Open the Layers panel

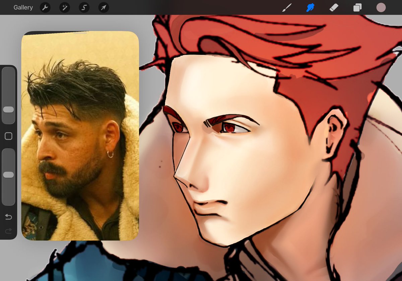point(357,7)
